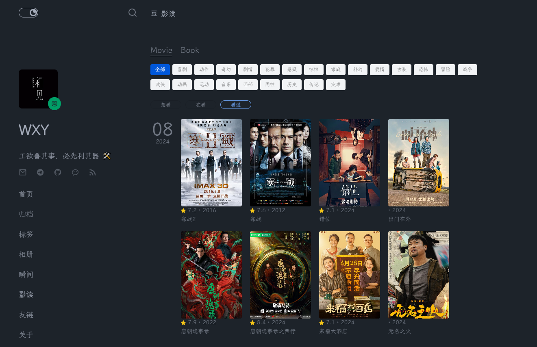
Task: Open the GitHub profile icon
Action: (x=58, y=172)
